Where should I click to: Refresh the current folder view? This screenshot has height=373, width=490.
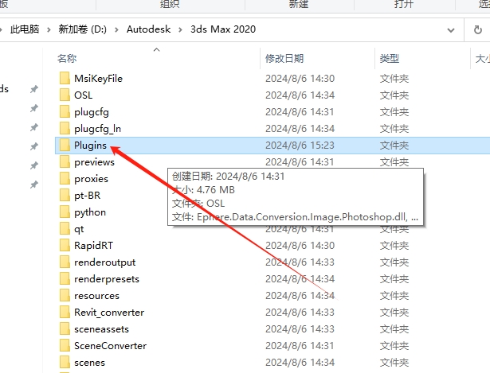click(x=477, y=30)
